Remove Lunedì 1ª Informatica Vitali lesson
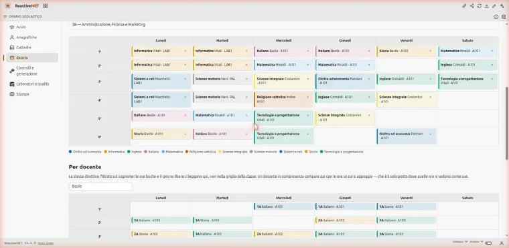 pos(185,51)
